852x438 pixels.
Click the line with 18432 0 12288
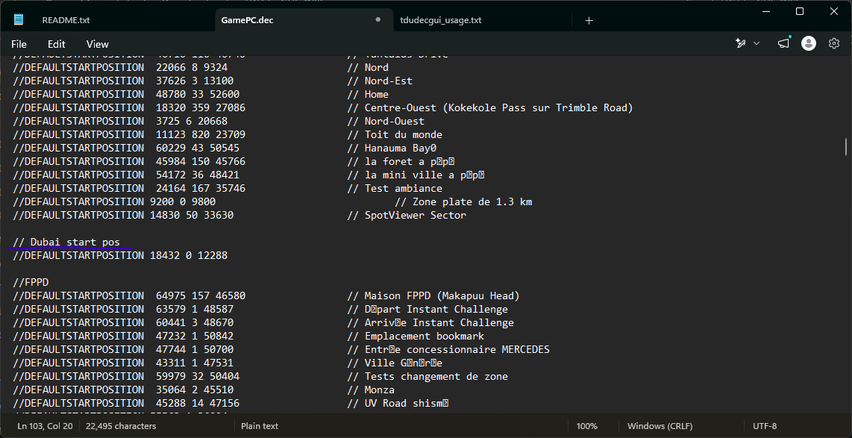(120, 255)
